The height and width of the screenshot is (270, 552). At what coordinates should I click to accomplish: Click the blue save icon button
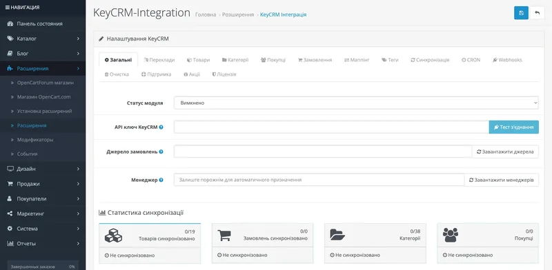pos(521,13)
